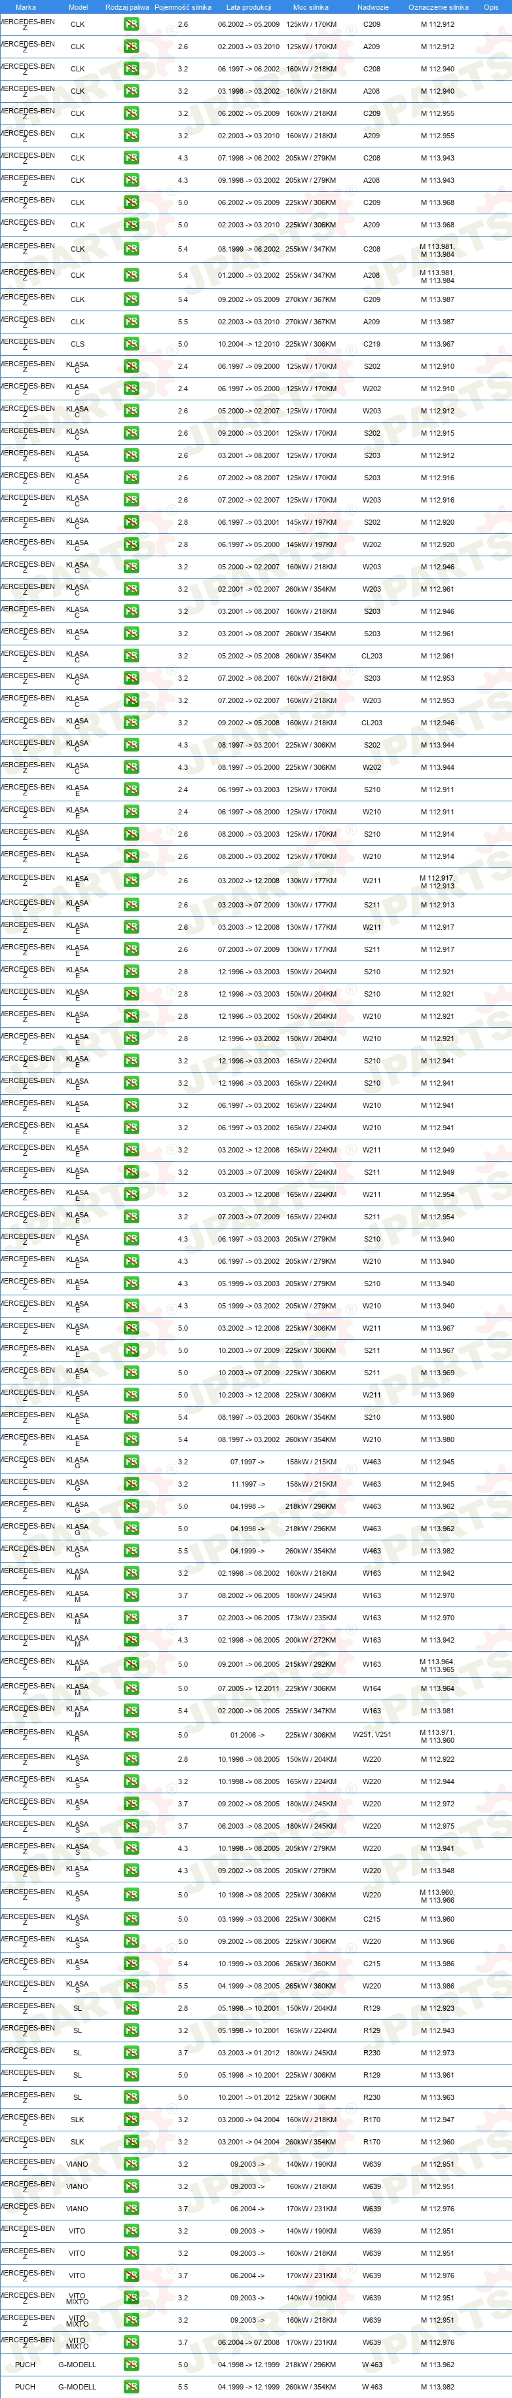Click the VIANO model cell in the 3.7 row
The height and width of the screenshot is (2398, 512).
(x=77, y=2210)
